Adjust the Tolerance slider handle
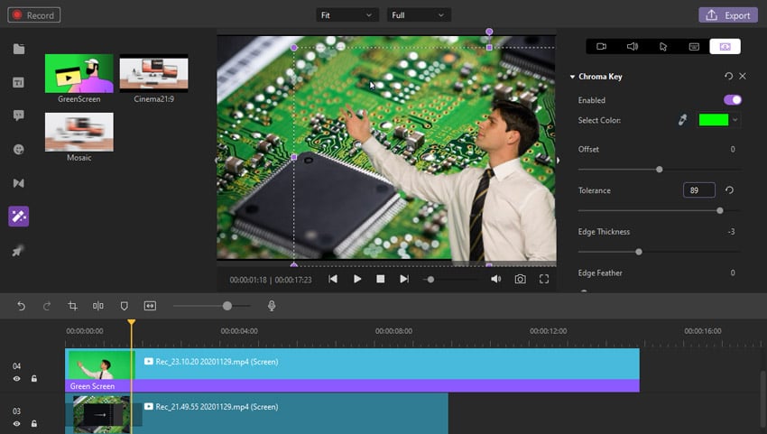This screenshot has width=767, height=434. (x=719, y=210)
